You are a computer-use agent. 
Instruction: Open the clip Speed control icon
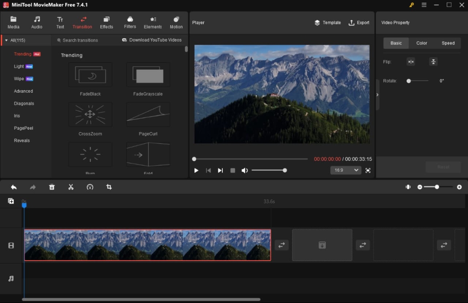pyautogui.click(x=90, y=187)
